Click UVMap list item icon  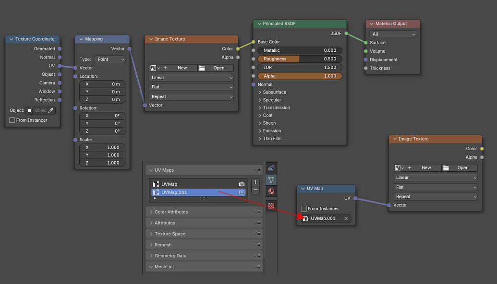coord(156,184)
